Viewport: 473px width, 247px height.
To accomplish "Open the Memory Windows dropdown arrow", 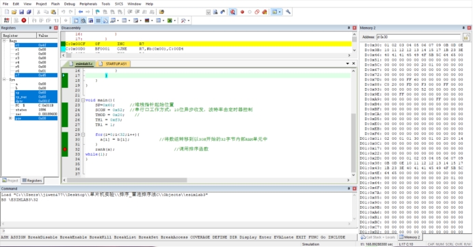I will click(x=129, y=20).
